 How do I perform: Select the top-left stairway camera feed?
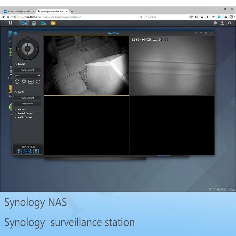coord(86,65)
